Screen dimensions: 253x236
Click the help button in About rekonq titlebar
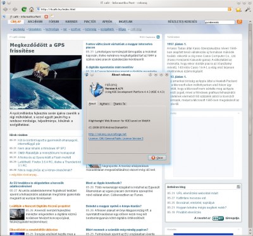pos(151,75)
